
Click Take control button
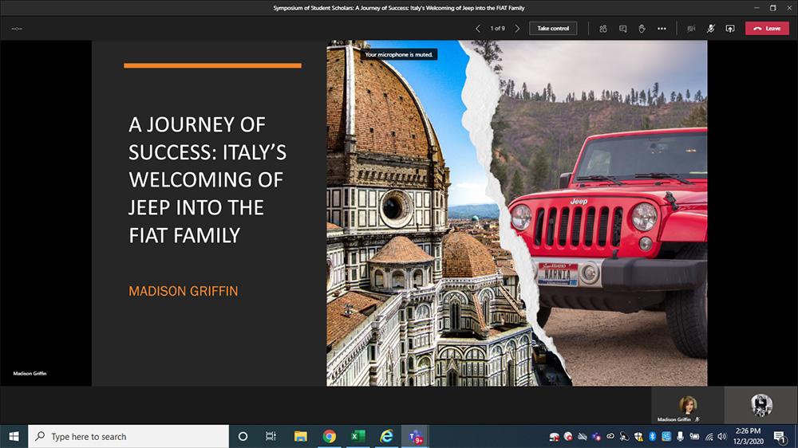[x=553, y=28]
